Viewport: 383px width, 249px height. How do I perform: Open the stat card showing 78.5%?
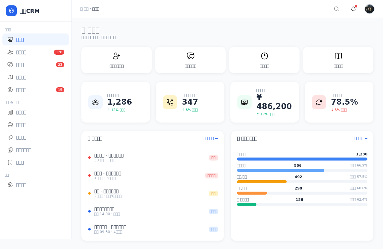(x=339, y=102)
